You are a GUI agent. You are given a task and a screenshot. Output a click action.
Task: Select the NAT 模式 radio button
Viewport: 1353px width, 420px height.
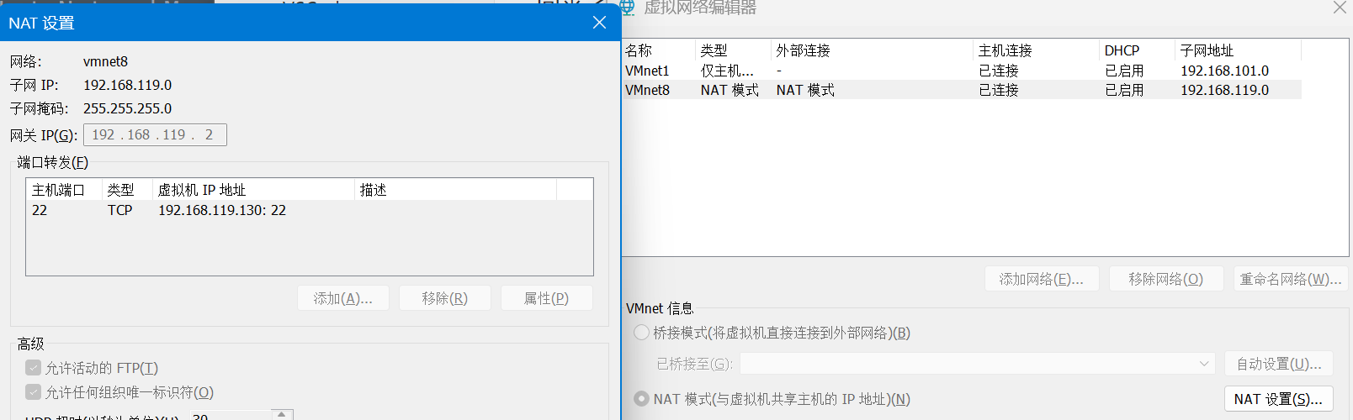[642, 399]
